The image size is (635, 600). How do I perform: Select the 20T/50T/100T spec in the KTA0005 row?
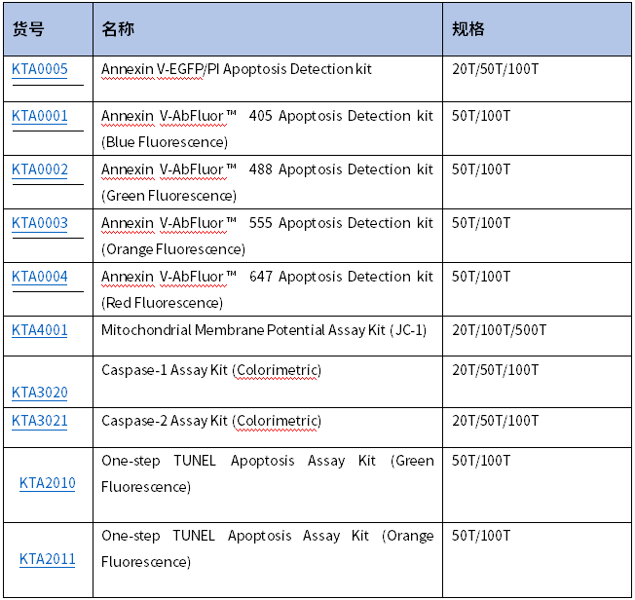[496, 70]
